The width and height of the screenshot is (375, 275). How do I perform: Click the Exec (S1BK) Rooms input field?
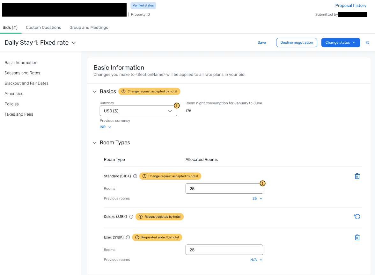[224, 250]
